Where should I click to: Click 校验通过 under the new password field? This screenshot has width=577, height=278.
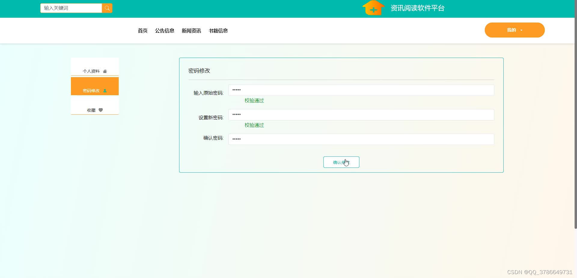click(254, 125)
